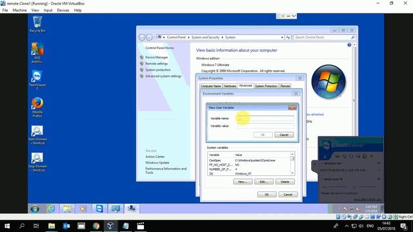
Task: Click Cancel in New User Variable dialog
Action: click(284, 135)
